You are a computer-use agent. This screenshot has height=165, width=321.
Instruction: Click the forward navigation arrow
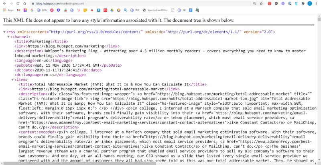click(x=11, y=4)
